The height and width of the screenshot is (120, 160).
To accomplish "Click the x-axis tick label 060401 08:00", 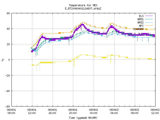I will pos(11,111).
